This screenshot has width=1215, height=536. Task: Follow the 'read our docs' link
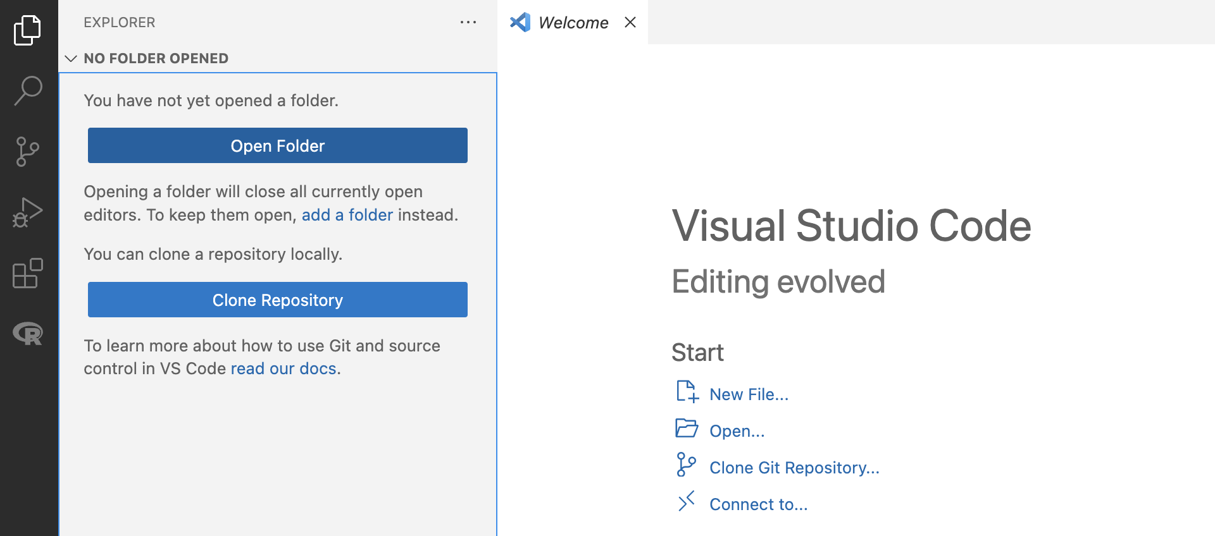pyautogui.click(x=283, y=368)
